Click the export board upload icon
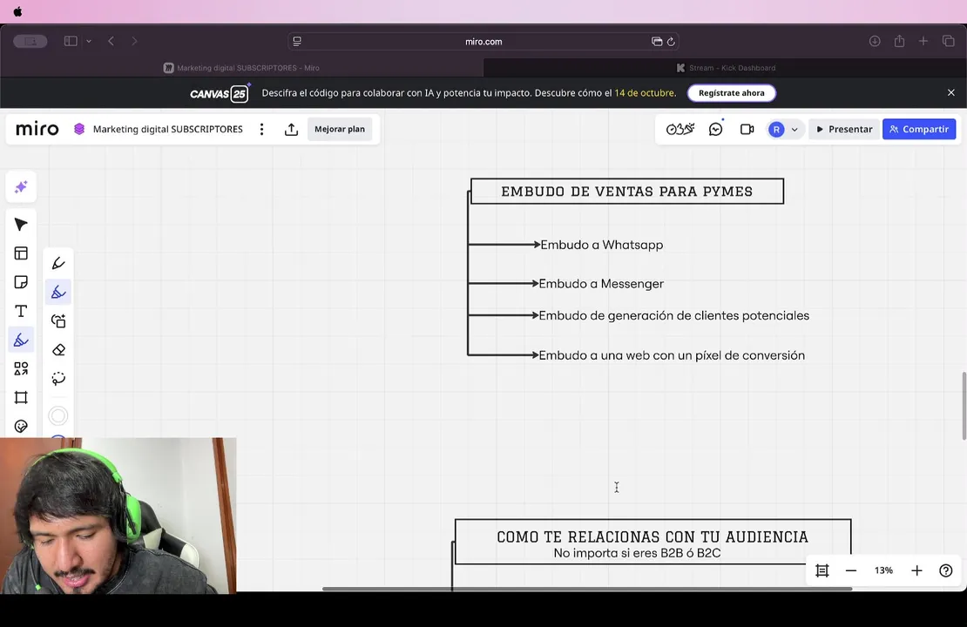The height and width of the screenshot is (627, 967). point(291,129)
